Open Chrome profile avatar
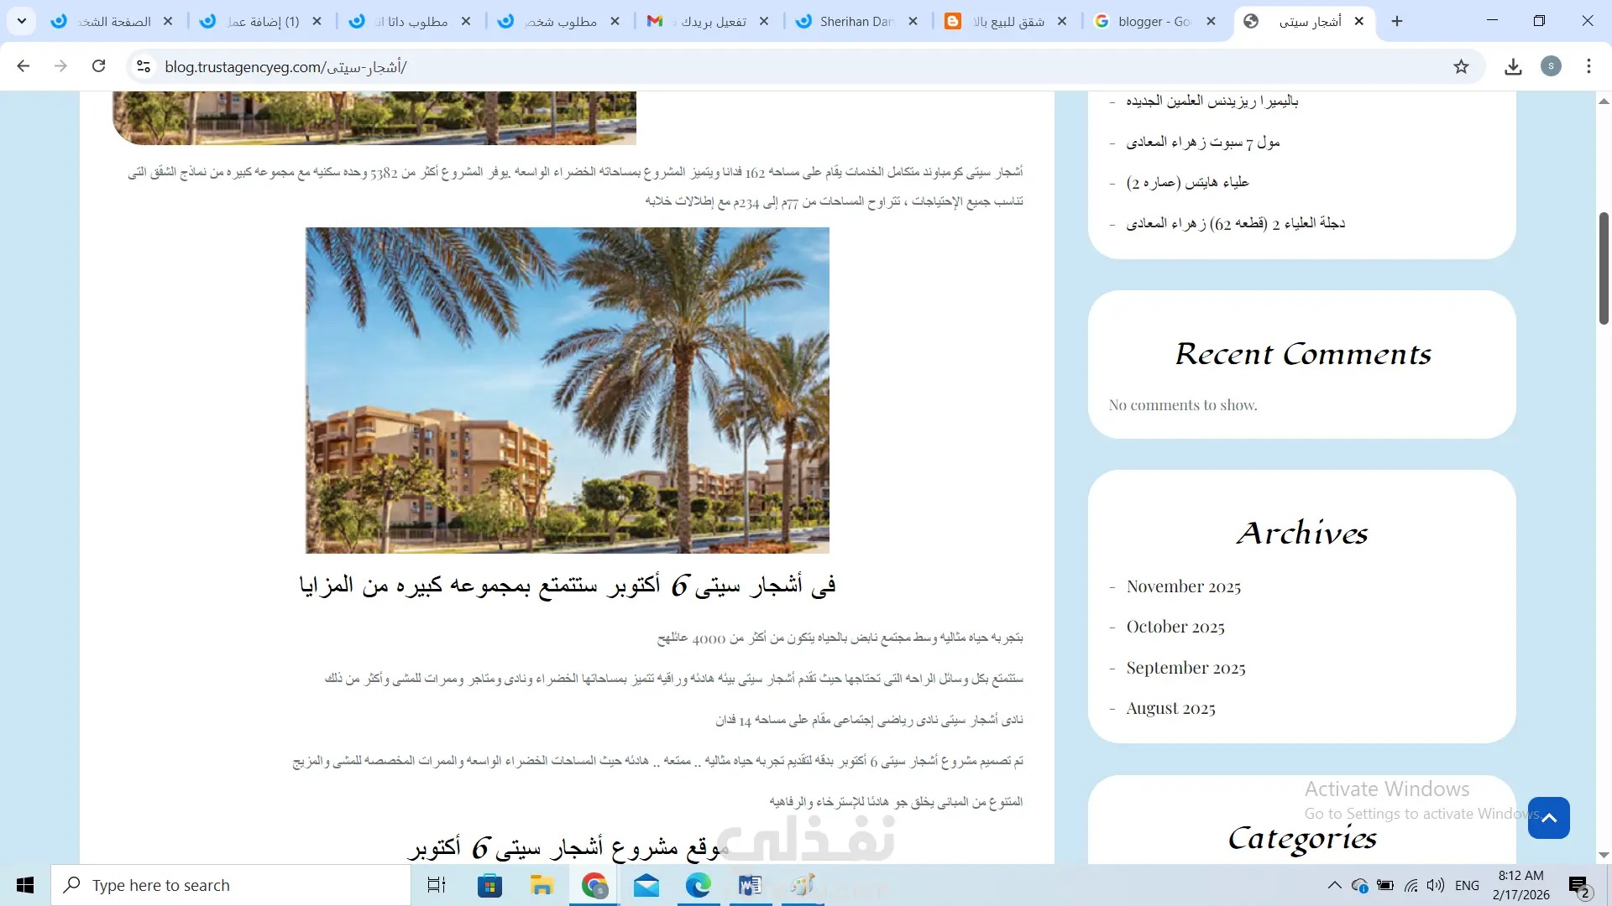The image size is (1612, 906). coord(1551,66)
